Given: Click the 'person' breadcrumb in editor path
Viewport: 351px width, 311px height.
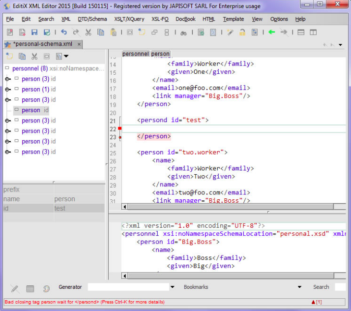Looking at the screenshot, I should pos(160,54).
